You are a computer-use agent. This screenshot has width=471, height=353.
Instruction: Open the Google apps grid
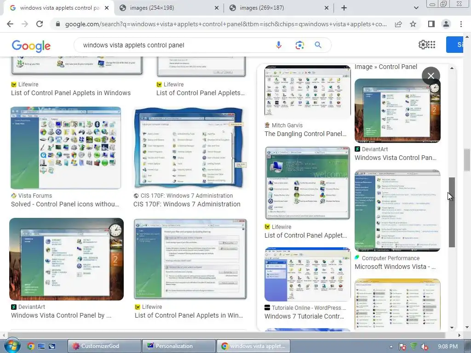point(431,45)
